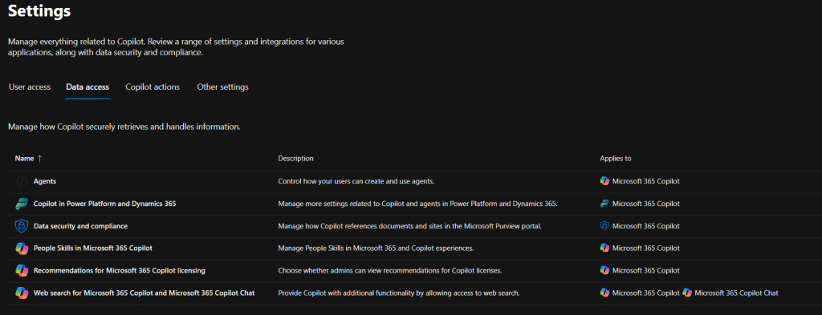Go to the Other settings tab
Image resolution: width=822 pixels, height=315 pixels.
223,87
